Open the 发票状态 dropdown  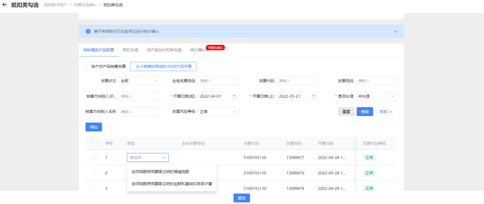coord(139,81)
